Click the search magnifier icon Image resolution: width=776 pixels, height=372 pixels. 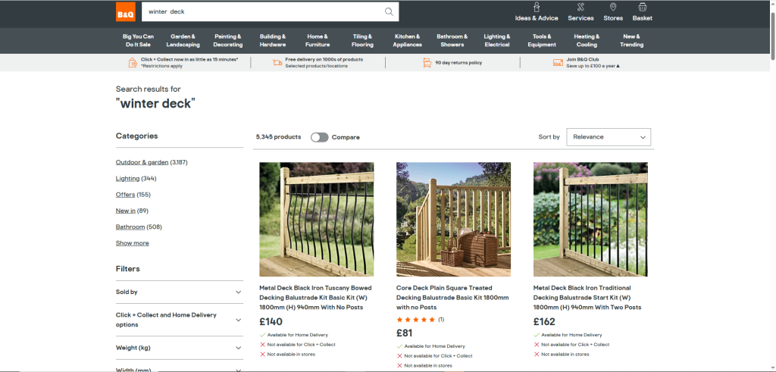pyautogui.click(x=389, y=12)
